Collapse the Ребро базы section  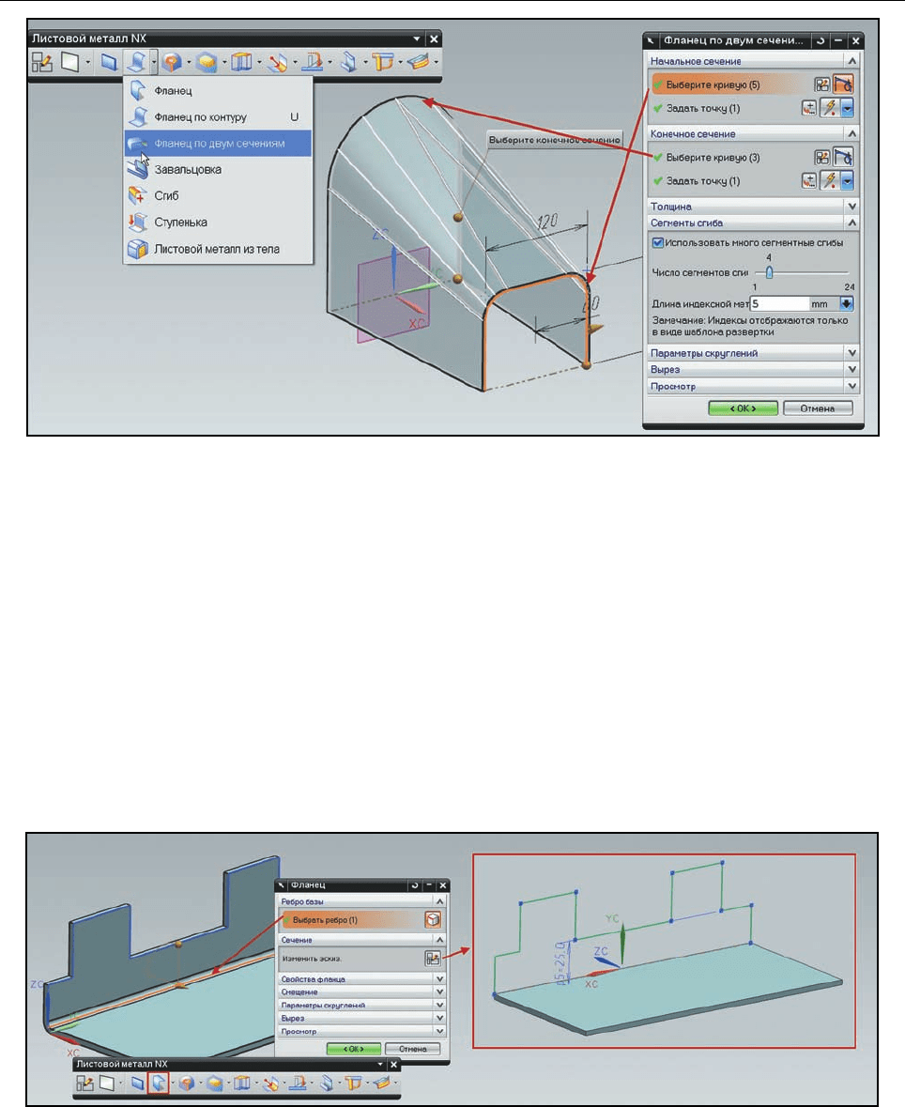coord(439,901)
